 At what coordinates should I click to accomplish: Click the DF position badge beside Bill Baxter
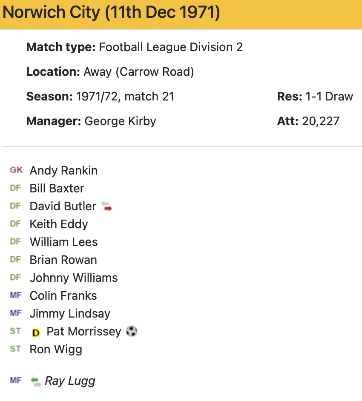pos(15,188)
